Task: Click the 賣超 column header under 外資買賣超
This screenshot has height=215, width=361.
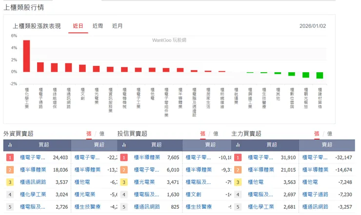Action: 99,145
